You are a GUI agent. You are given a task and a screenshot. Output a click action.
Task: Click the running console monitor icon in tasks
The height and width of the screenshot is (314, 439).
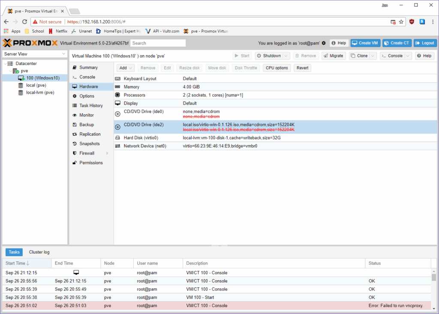[76, 272]
